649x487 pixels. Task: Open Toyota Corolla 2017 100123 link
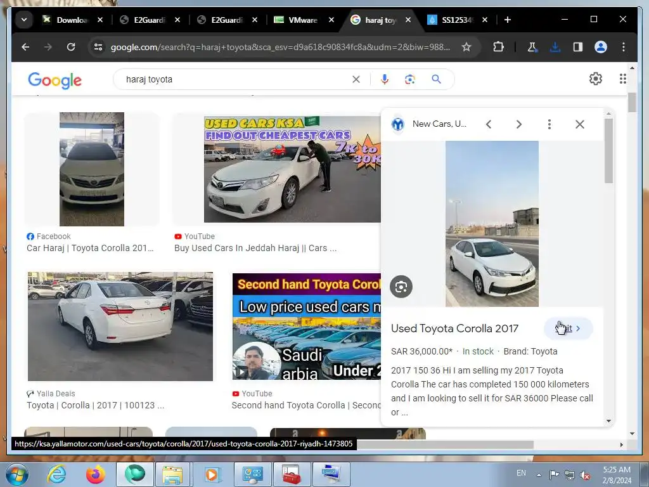[96, 405]
